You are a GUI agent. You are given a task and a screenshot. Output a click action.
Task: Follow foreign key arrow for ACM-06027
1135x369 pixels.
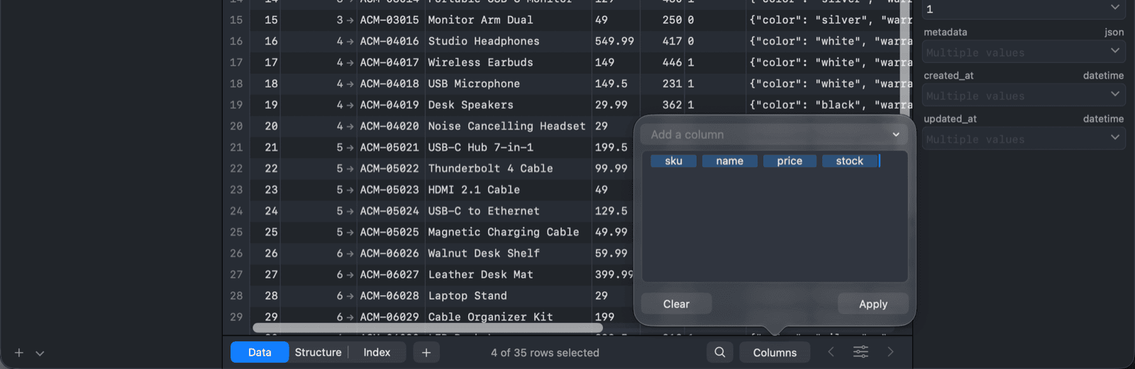coord(350,275)
